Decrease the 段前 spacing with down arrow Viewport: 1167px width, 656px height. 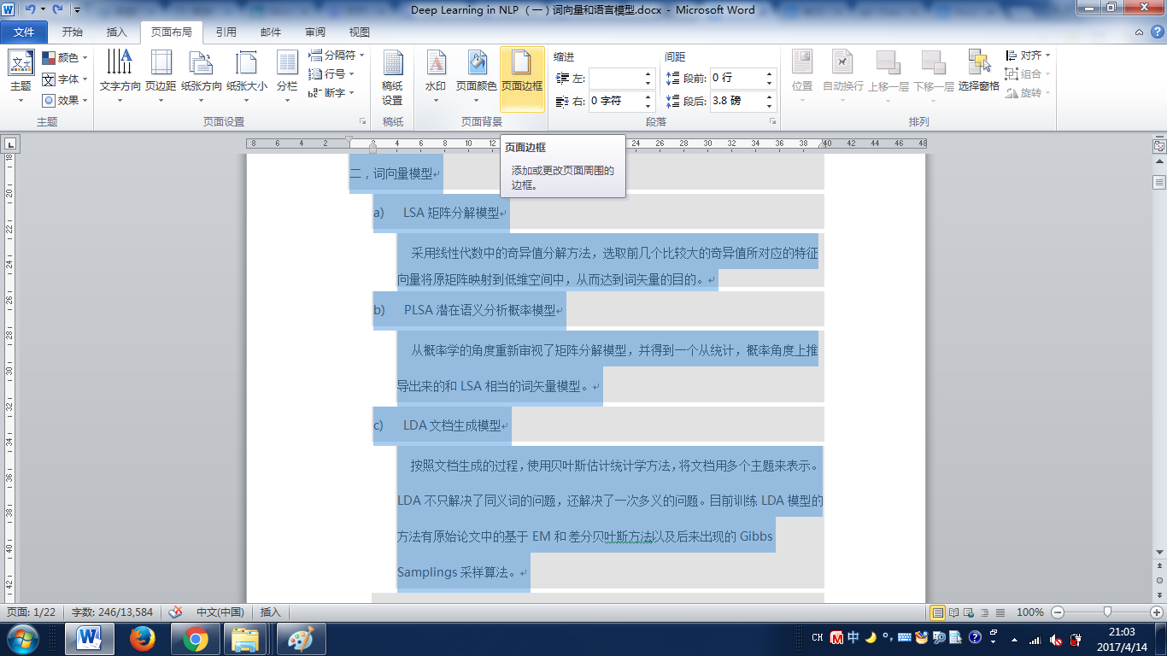click(770, 83)
